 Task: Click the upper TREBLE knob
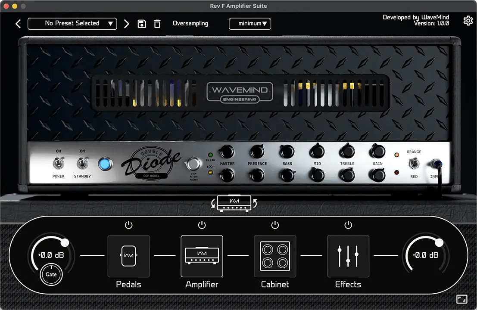click(x=347, y=151)
